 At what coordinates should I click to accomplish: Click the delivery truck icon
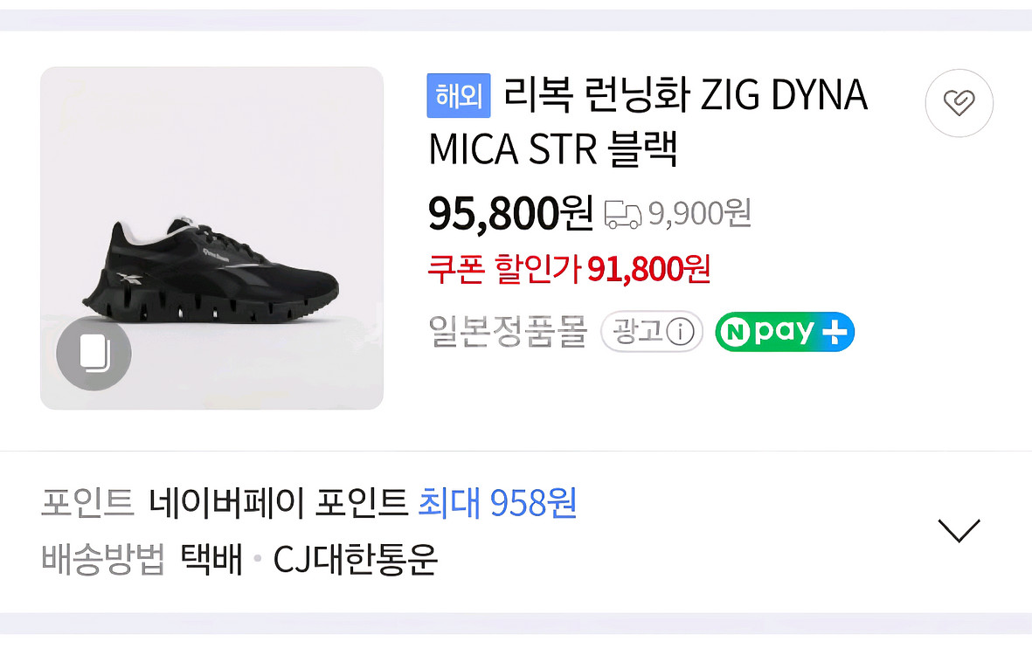click(623, 214)
